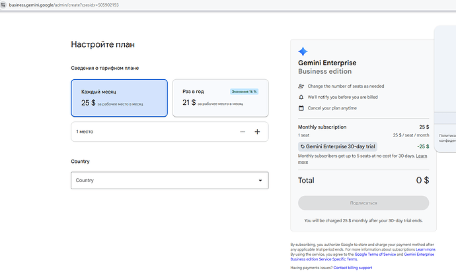Click the tag icon on trial chip
This screenshot has width=456, height=275.
(303, 147)
